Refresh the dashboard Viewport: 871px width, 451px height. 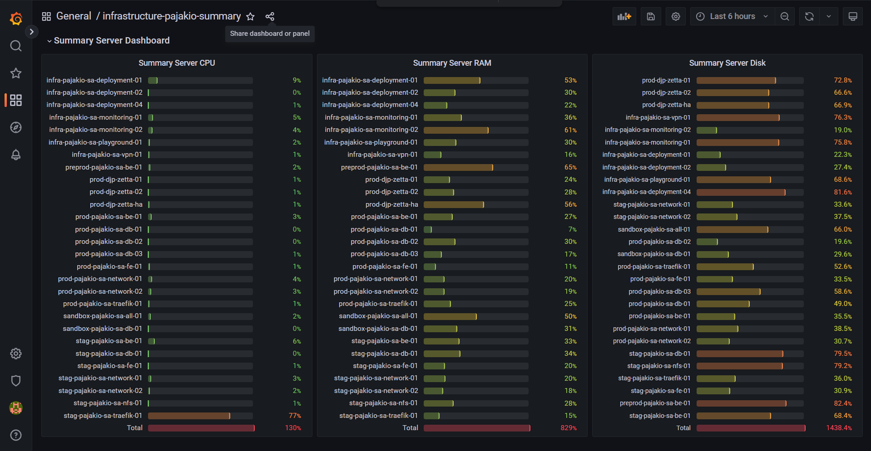(x=809, y=16)
